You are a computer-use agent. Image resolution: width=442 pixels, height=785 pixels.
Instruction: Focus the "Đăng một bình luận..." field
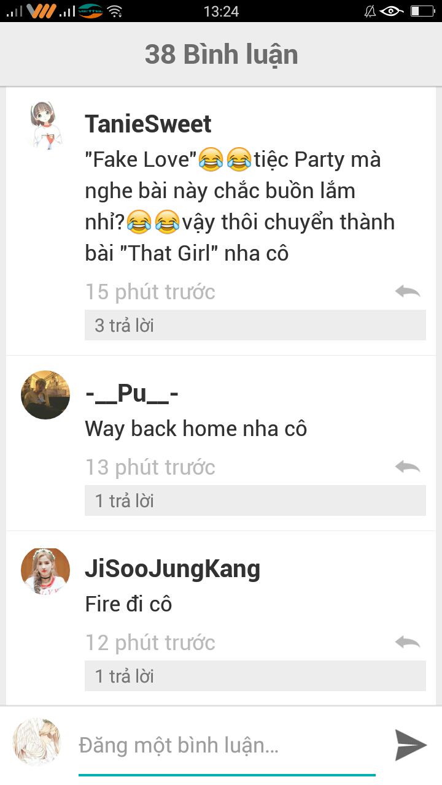tap(227, 746)
